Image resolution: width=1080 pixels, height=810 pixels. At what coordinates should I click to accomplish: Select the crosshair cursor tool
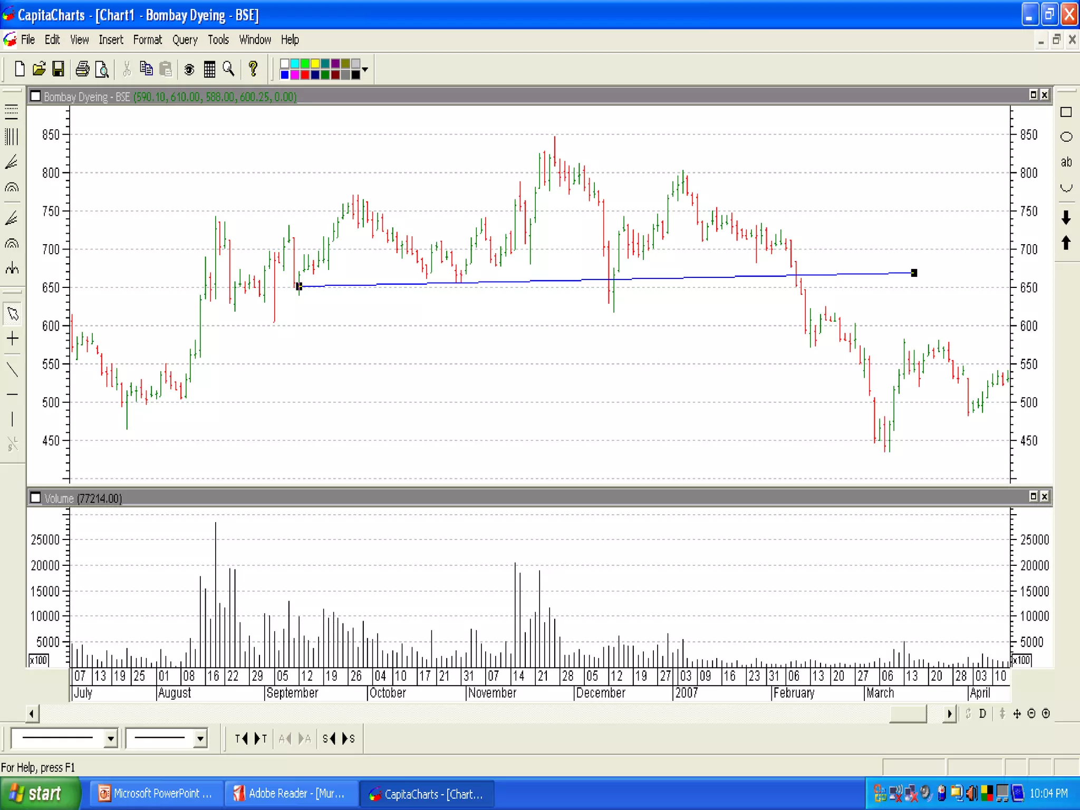pyautogui.click(x=13, y=339)
